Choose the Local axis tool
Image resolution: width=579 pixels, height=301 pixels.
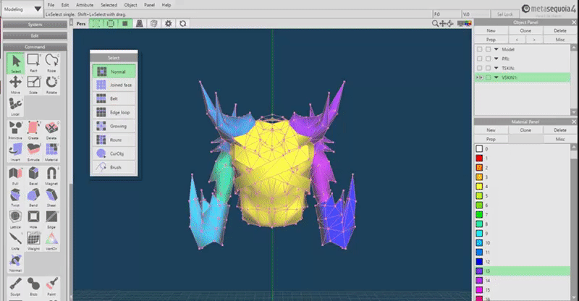point(15,107)
